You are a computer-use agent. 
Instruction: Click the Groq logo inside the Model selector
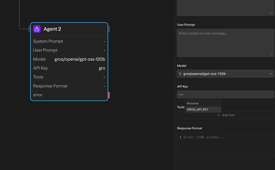[181, 74]
